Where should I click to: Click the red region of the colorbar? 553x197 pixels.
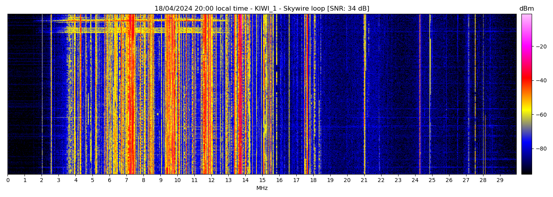tap(526, 81)
